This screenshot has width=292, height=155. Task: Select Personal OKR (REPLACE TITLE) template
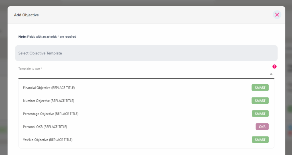pos(146,127)
